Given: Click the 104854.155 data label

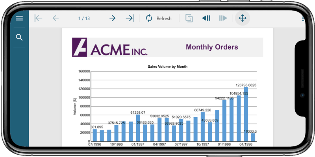Looking at the screenshot, I should 239,94.
